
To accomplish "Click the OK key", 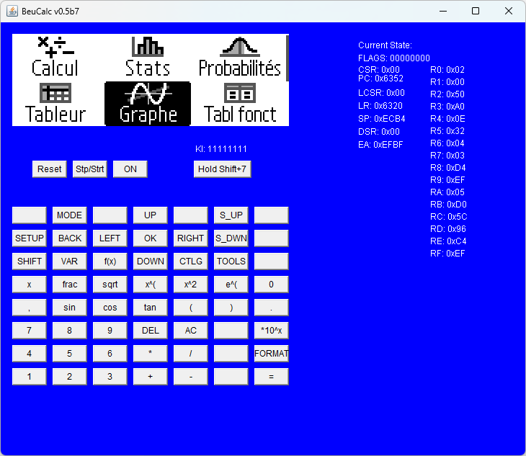I will click(x=151, y=238).
